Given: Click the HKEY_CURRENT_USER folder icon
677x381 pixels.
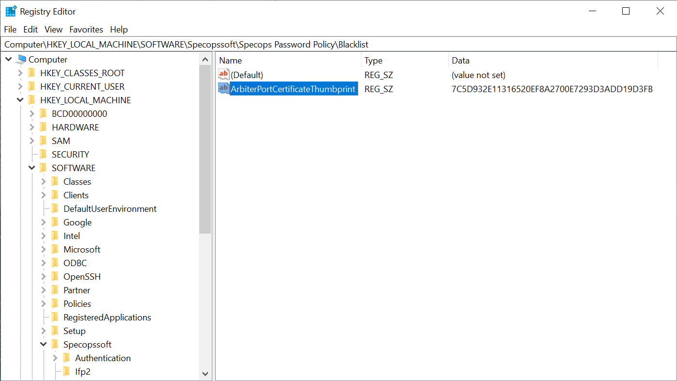Looking at the screenshot, I should click(x=32, y=87).
